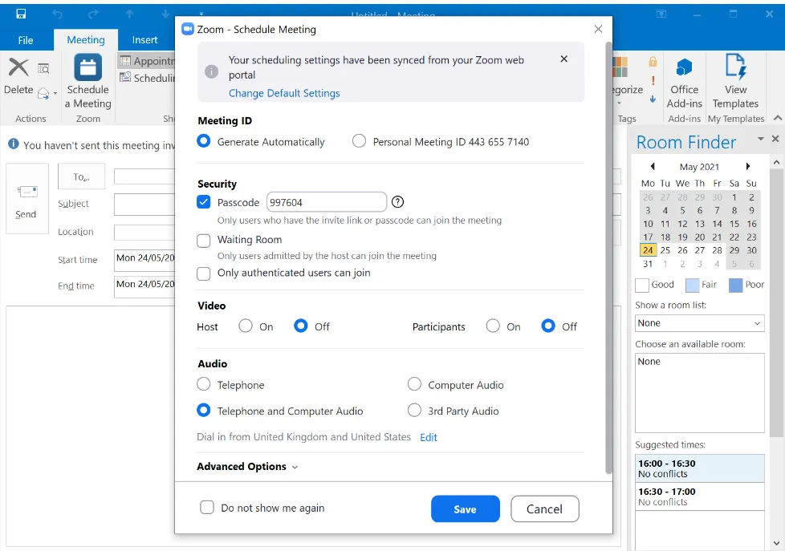Viewport: 785px width, 551px height.
Task: Check Only authenticated users can join
Action: (204, 273)
